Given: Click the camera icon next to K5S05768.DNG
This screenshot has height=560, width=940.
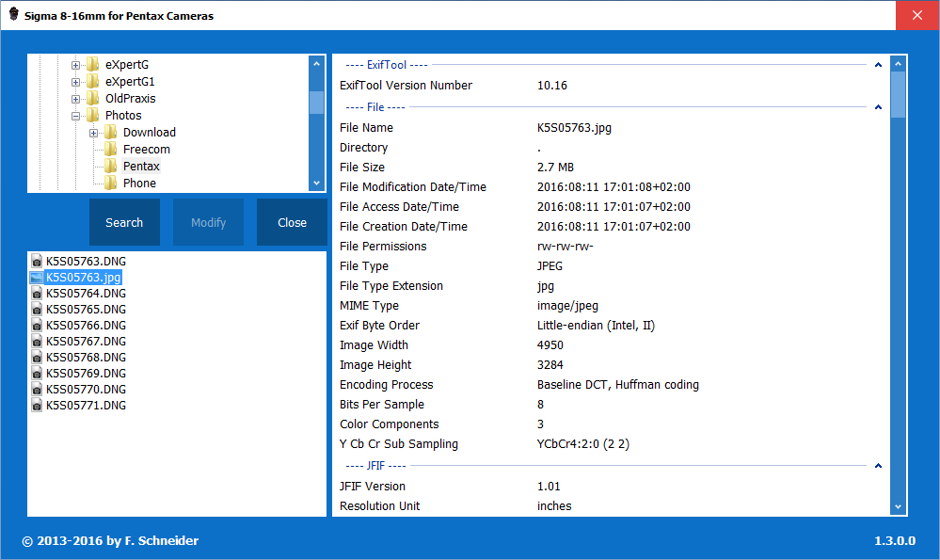Looking at the screenshot, I should coord(37,358).
